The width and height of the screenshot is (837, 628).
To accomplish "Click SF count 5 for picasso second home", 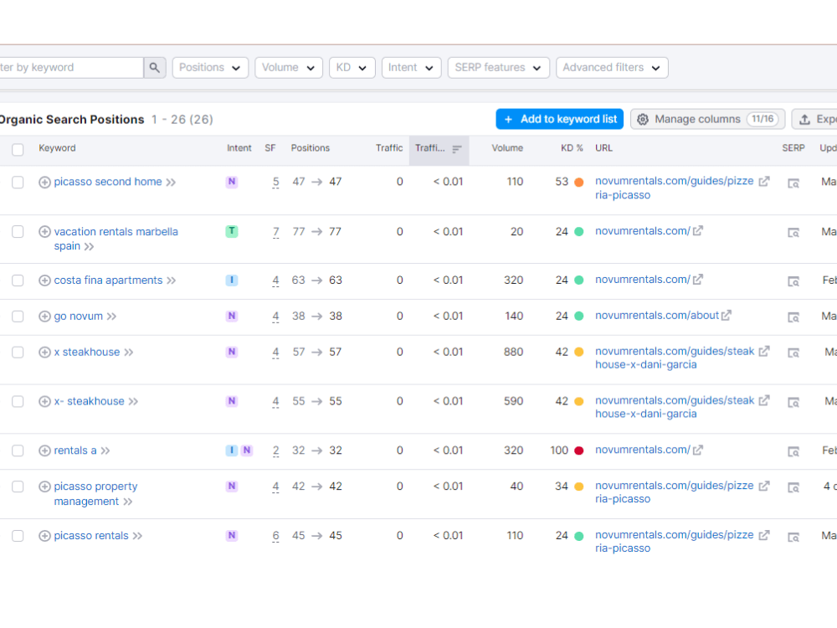I will [275, 182].
